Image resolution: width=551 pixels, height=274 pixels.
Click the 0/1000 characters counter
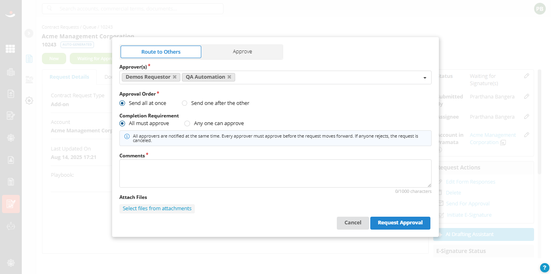coord(413,191)
